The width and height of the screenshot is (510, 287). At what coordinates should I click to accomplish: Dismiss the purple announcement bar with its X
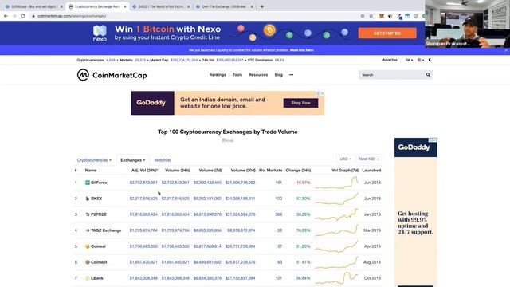(x=506, y=50)
